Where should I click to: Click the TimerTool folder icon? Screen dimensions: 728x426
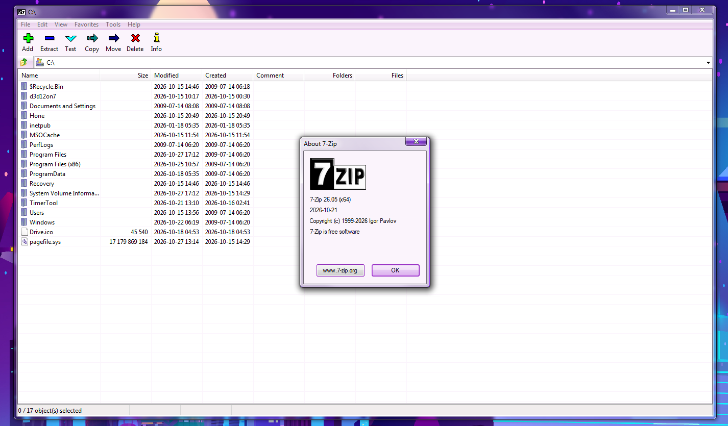[x=25, y=203]
